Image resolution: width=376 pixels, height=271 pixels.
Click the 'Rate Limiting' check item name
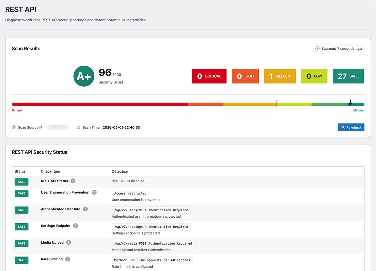pyautogui.click(x=52, y=259)
